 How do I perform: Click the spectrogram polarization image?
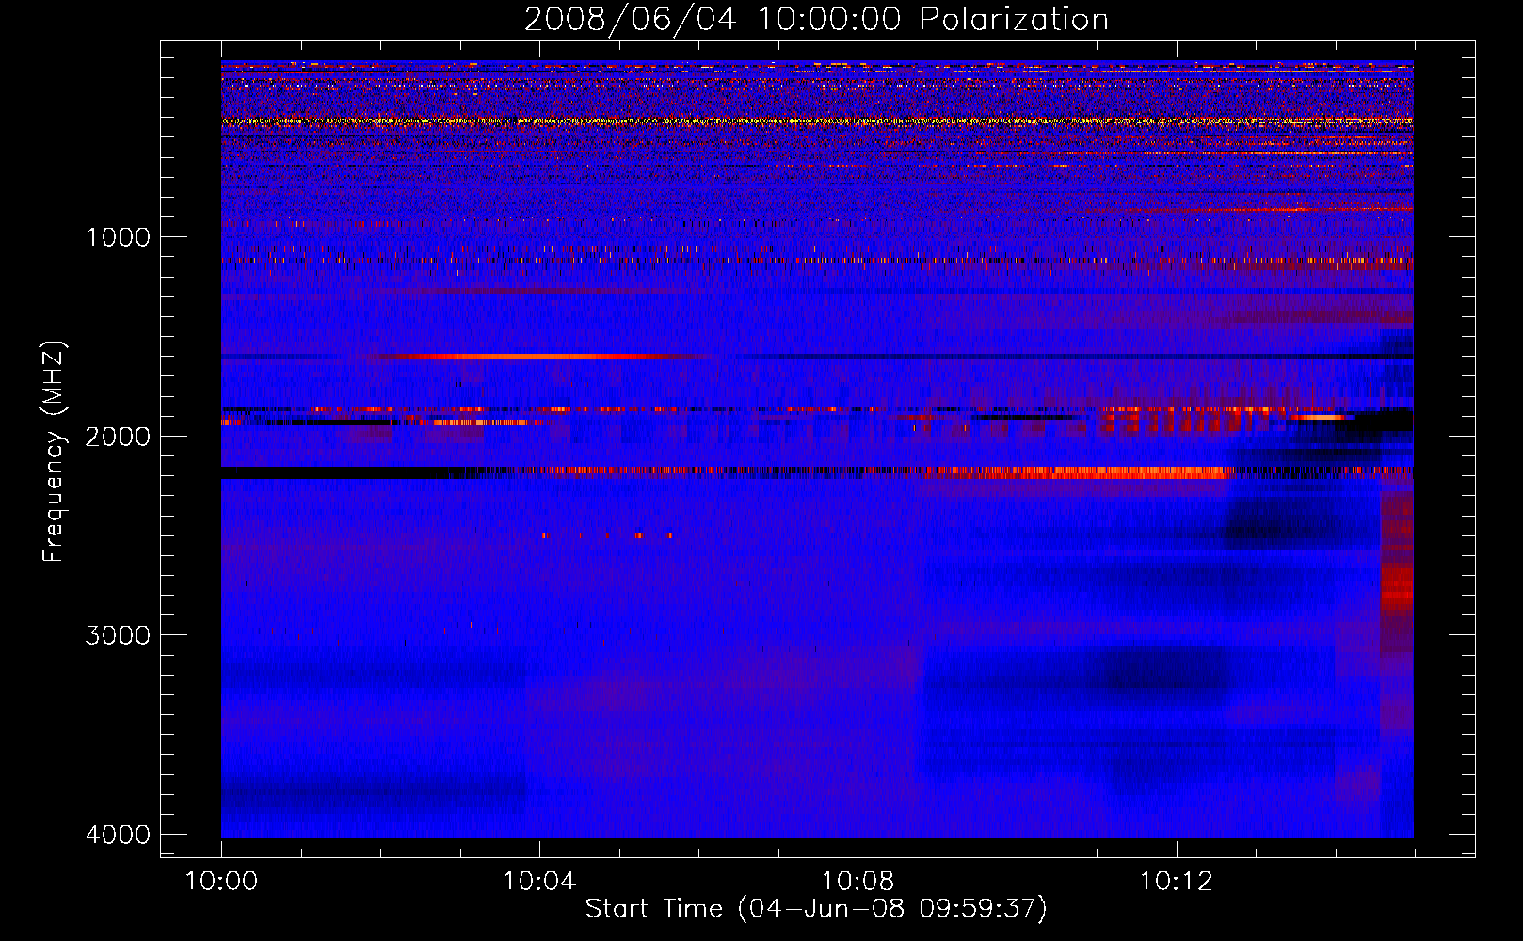pyautogui.click(x=817, y=449)
